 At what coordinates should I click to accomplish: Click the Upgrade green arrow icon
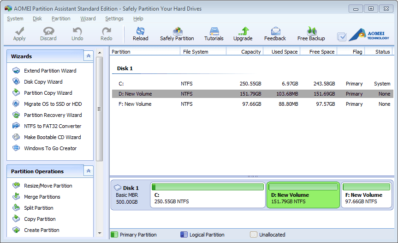[x=244, y=31]
